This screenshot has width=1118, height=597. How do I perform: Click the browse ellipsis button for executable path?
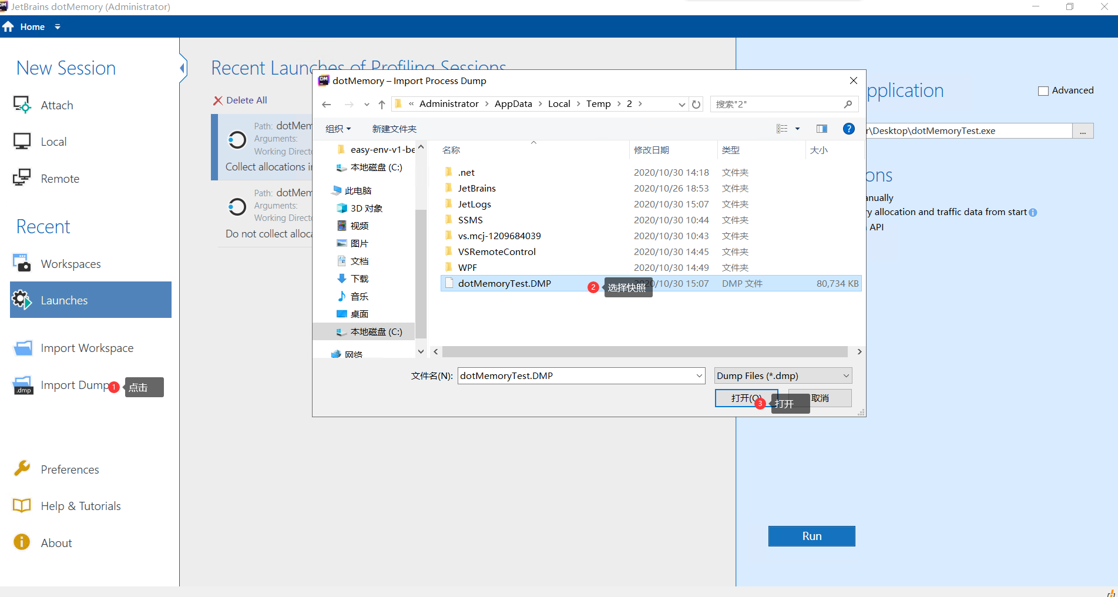point(1083,131)
